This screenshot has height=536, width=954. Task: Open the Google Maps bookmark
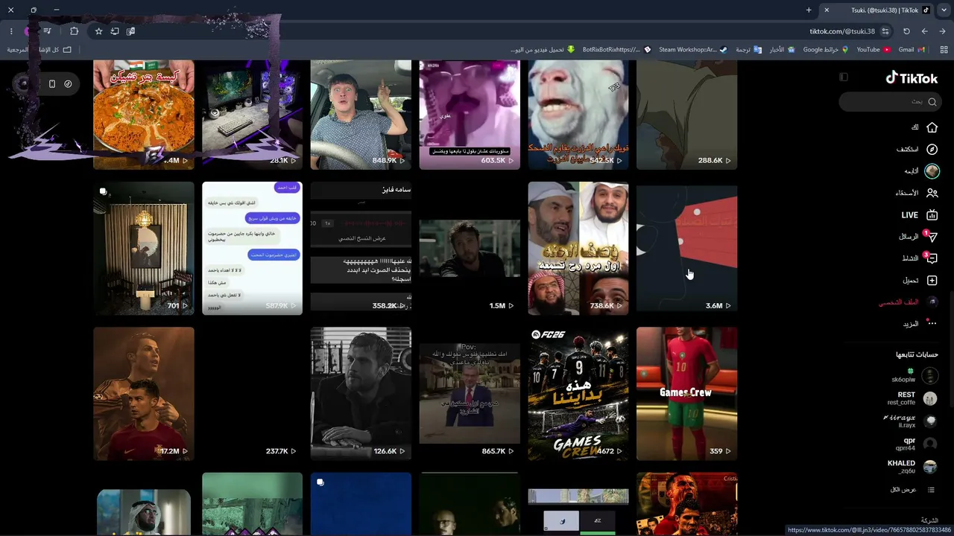[x=826, y=50]
